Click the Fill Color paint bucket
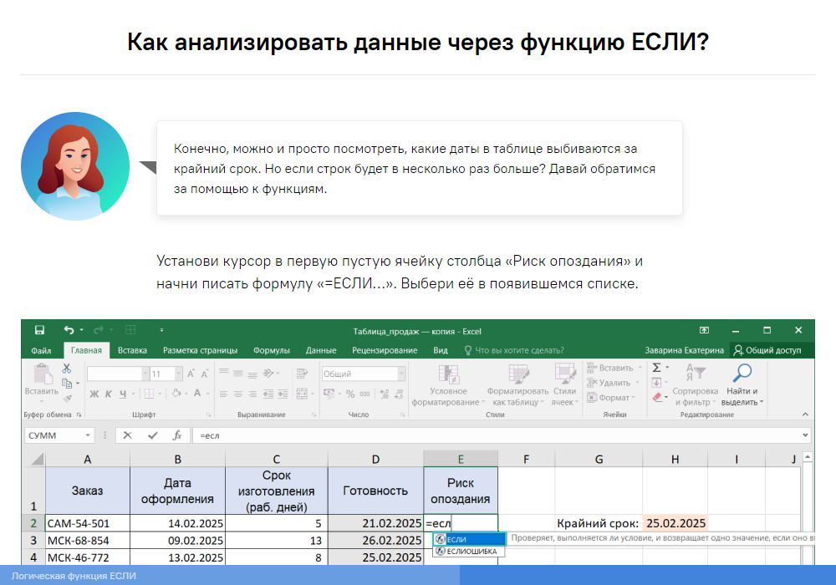 175,394
